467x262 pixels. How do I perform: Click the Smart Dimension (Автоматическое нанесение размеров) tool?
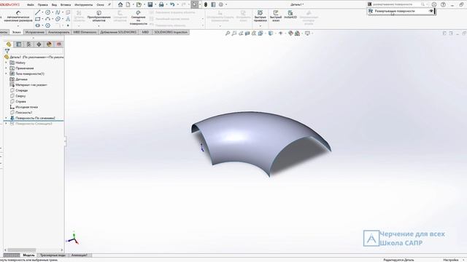coord(18,16)
